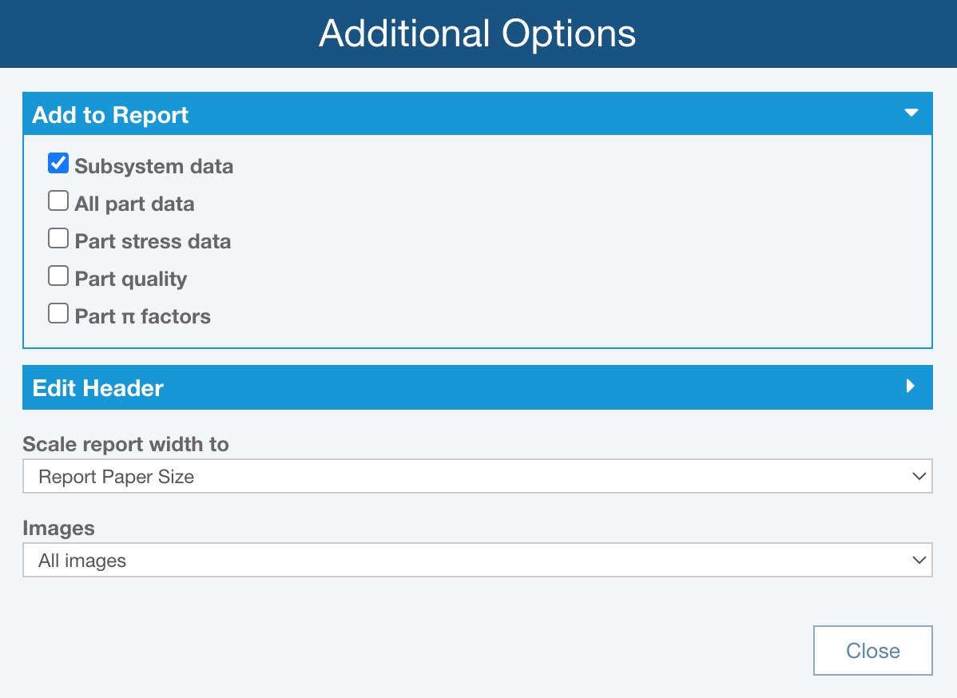The width and height of the screenshot is (957, 698).
Task: Open the Images dropdown list
Action: tap(476, 561)
